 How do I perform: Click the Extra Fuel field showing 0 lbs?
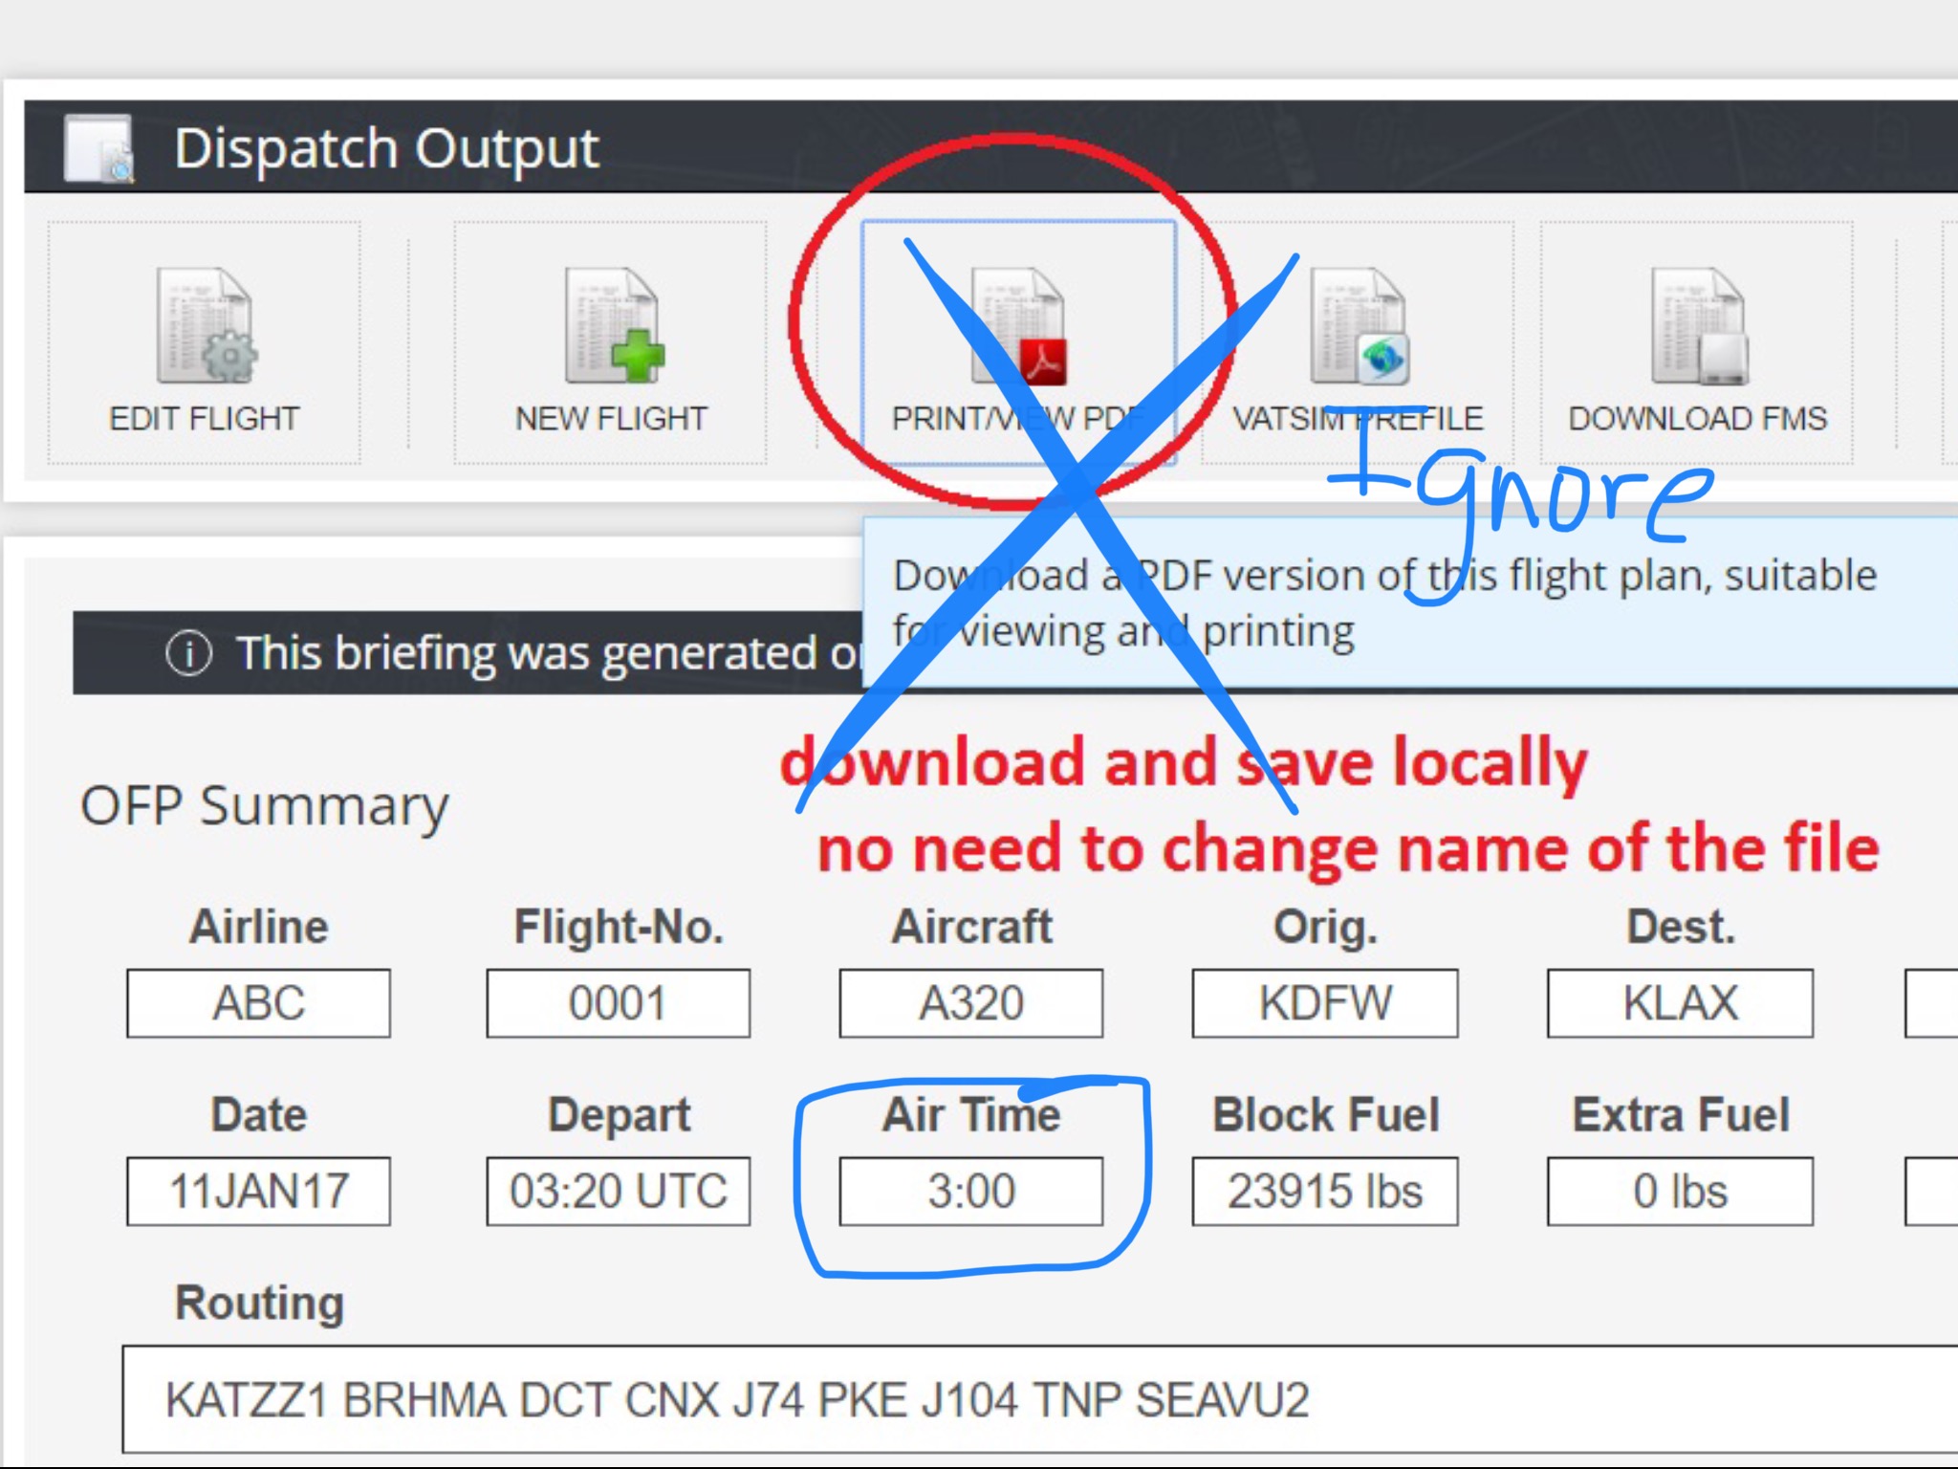[x=1680, y=1192]
